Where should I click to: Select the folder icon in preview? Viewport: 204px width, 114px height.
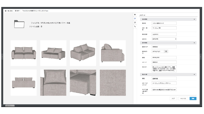coord(19,24)
